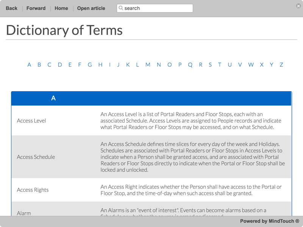Click the close icon at top right
303x227 pixels.
point(299,6)
